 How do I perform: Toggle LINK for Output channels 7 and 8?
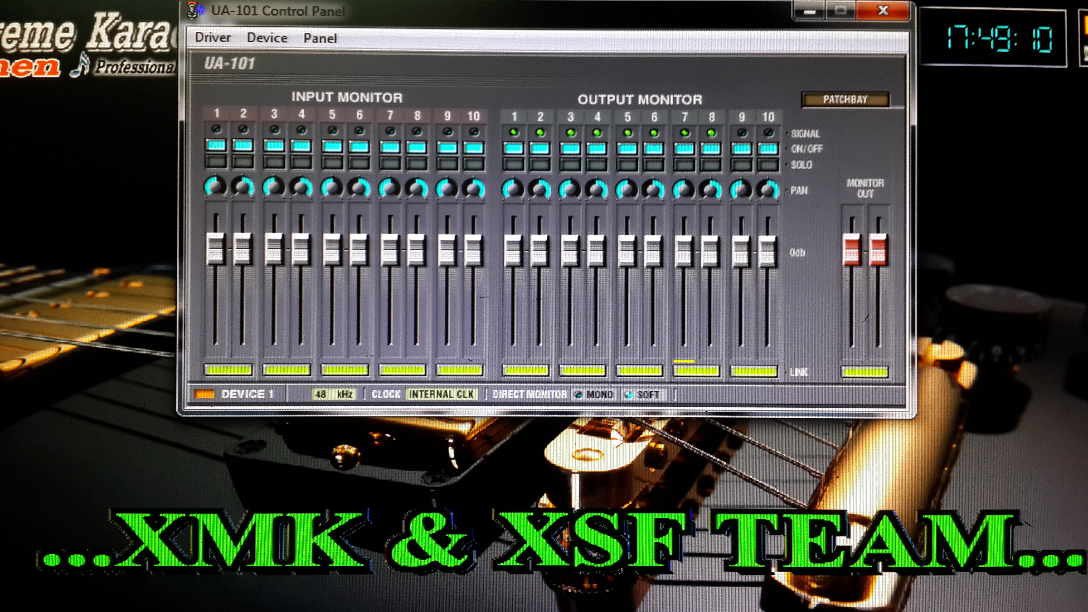[696, 372]
